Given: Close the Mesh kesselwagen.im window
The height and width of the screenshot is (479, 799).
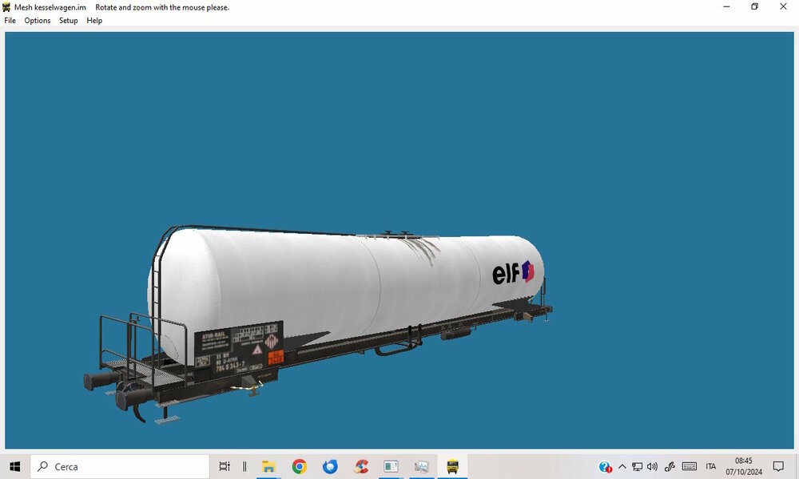Looking at the screenshot, I should tap(783, 6).
